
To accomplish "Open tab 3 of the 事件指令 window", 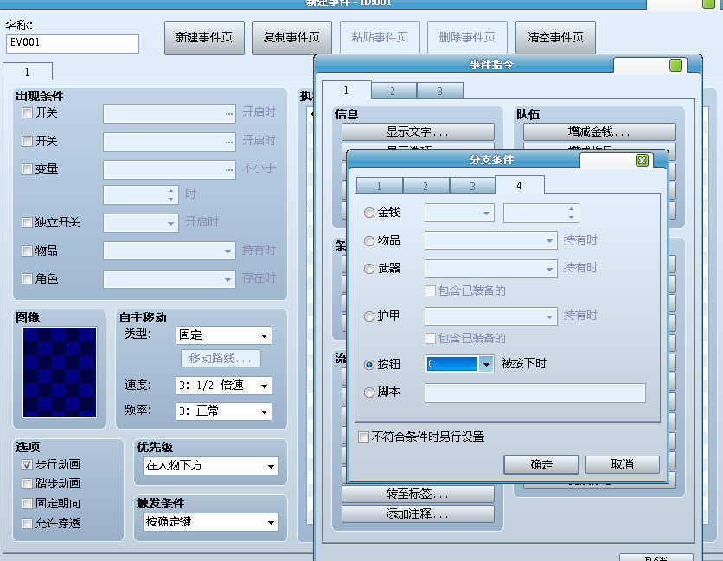I will [x=440, y=91].
